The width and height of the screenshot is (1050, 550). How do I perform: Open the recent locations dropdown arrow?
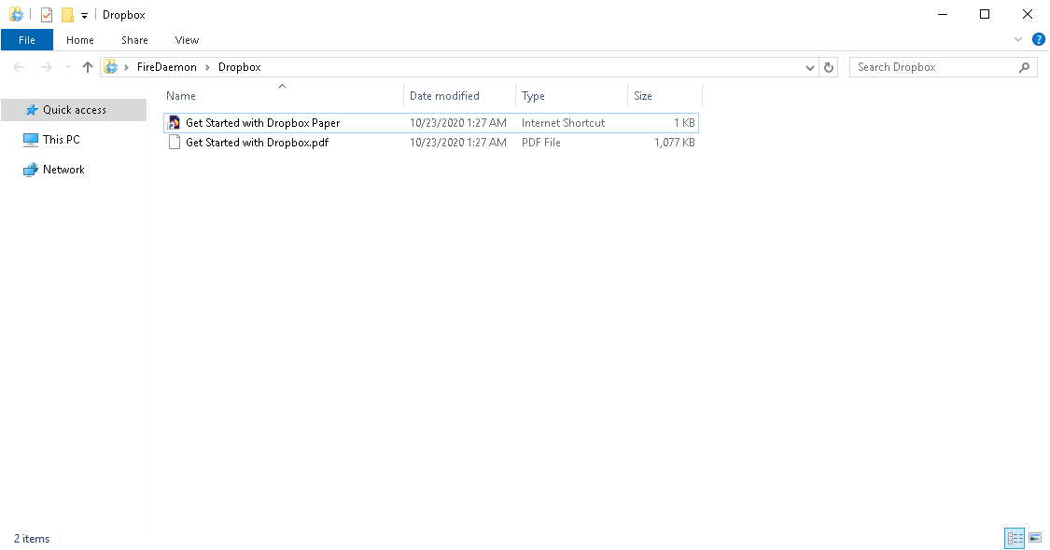point(68,67)
